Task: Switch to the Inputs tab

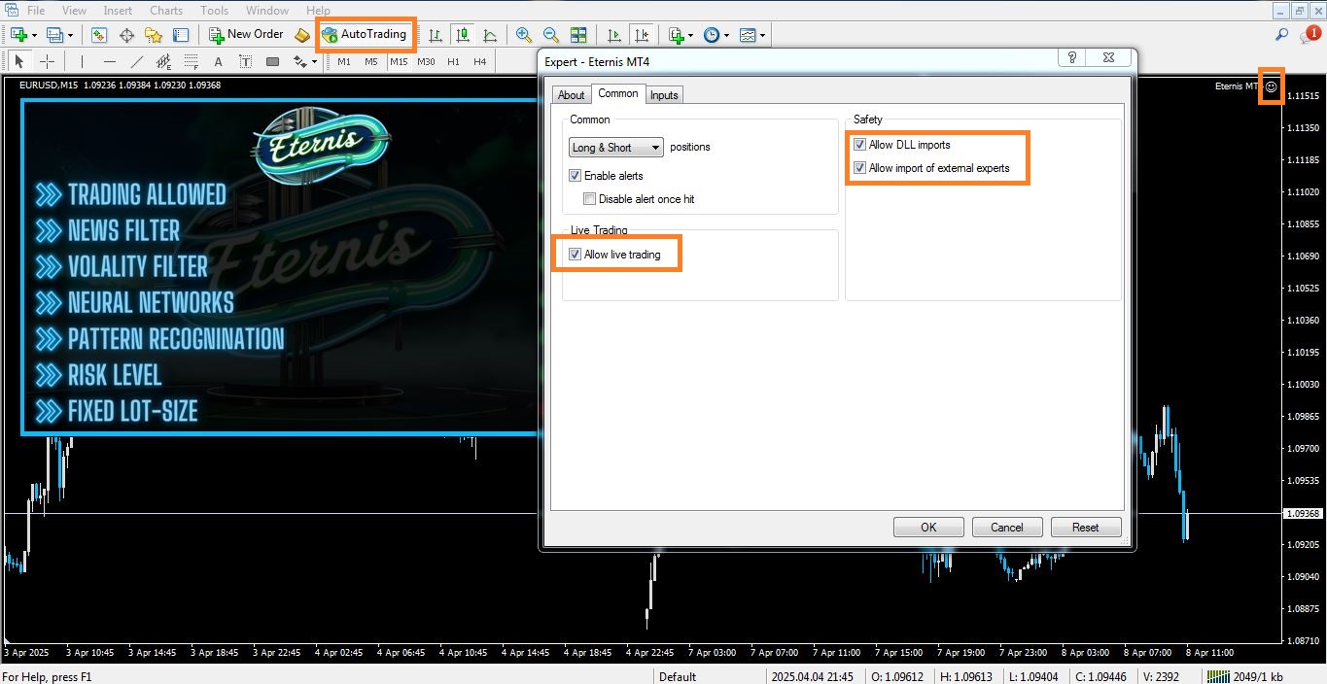Action: tap(664, 94)
